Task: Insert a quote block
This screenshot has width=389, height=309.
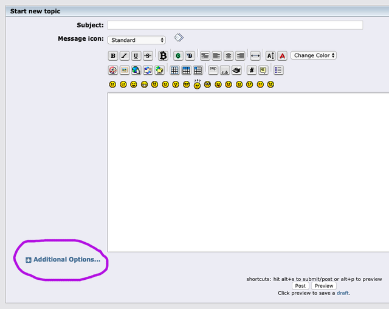Action: [x=263, y=70]
